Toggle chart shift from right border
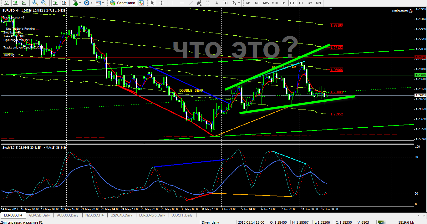Image resolution: width=427 pixels, height=224 pixels. click(64, 3)
